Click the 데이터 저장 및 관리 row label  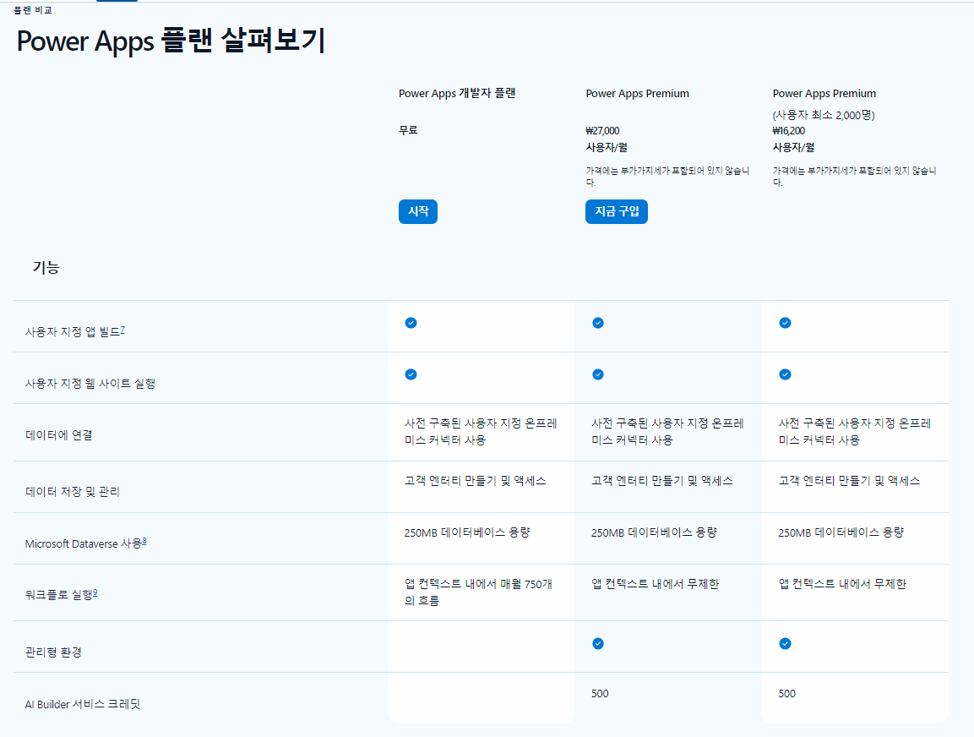72,492
